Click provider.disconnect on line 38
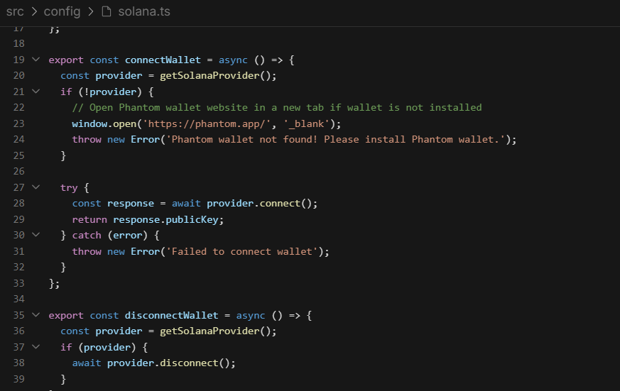620x391 pixels. [x=163, y=363]
